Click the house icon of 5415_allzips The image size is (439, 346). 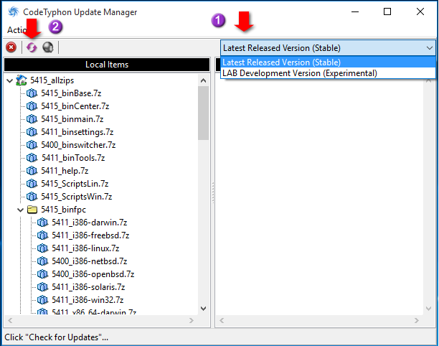click(22, 80)
